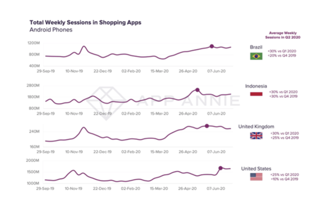Click the Total Weekly Sessions in Shopping Apps title
Screen dimensions: 326x203
pyautogui.click(x=86, y=22)
